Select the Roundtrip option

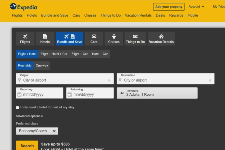25,65
